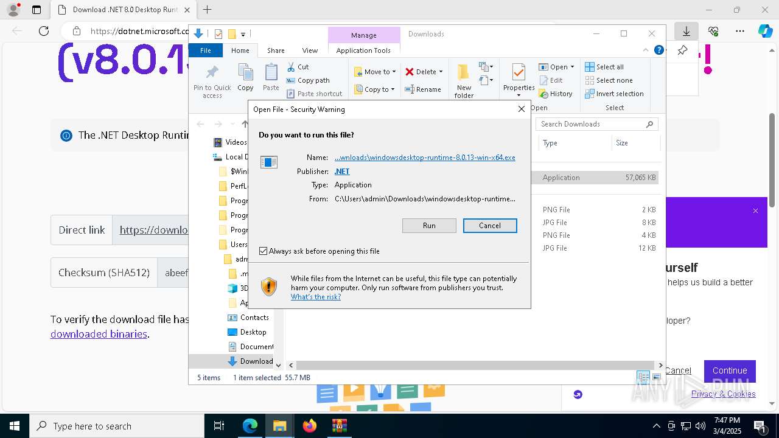
Task: Click the Rename icon in ribbon
Action: point(410,89)
